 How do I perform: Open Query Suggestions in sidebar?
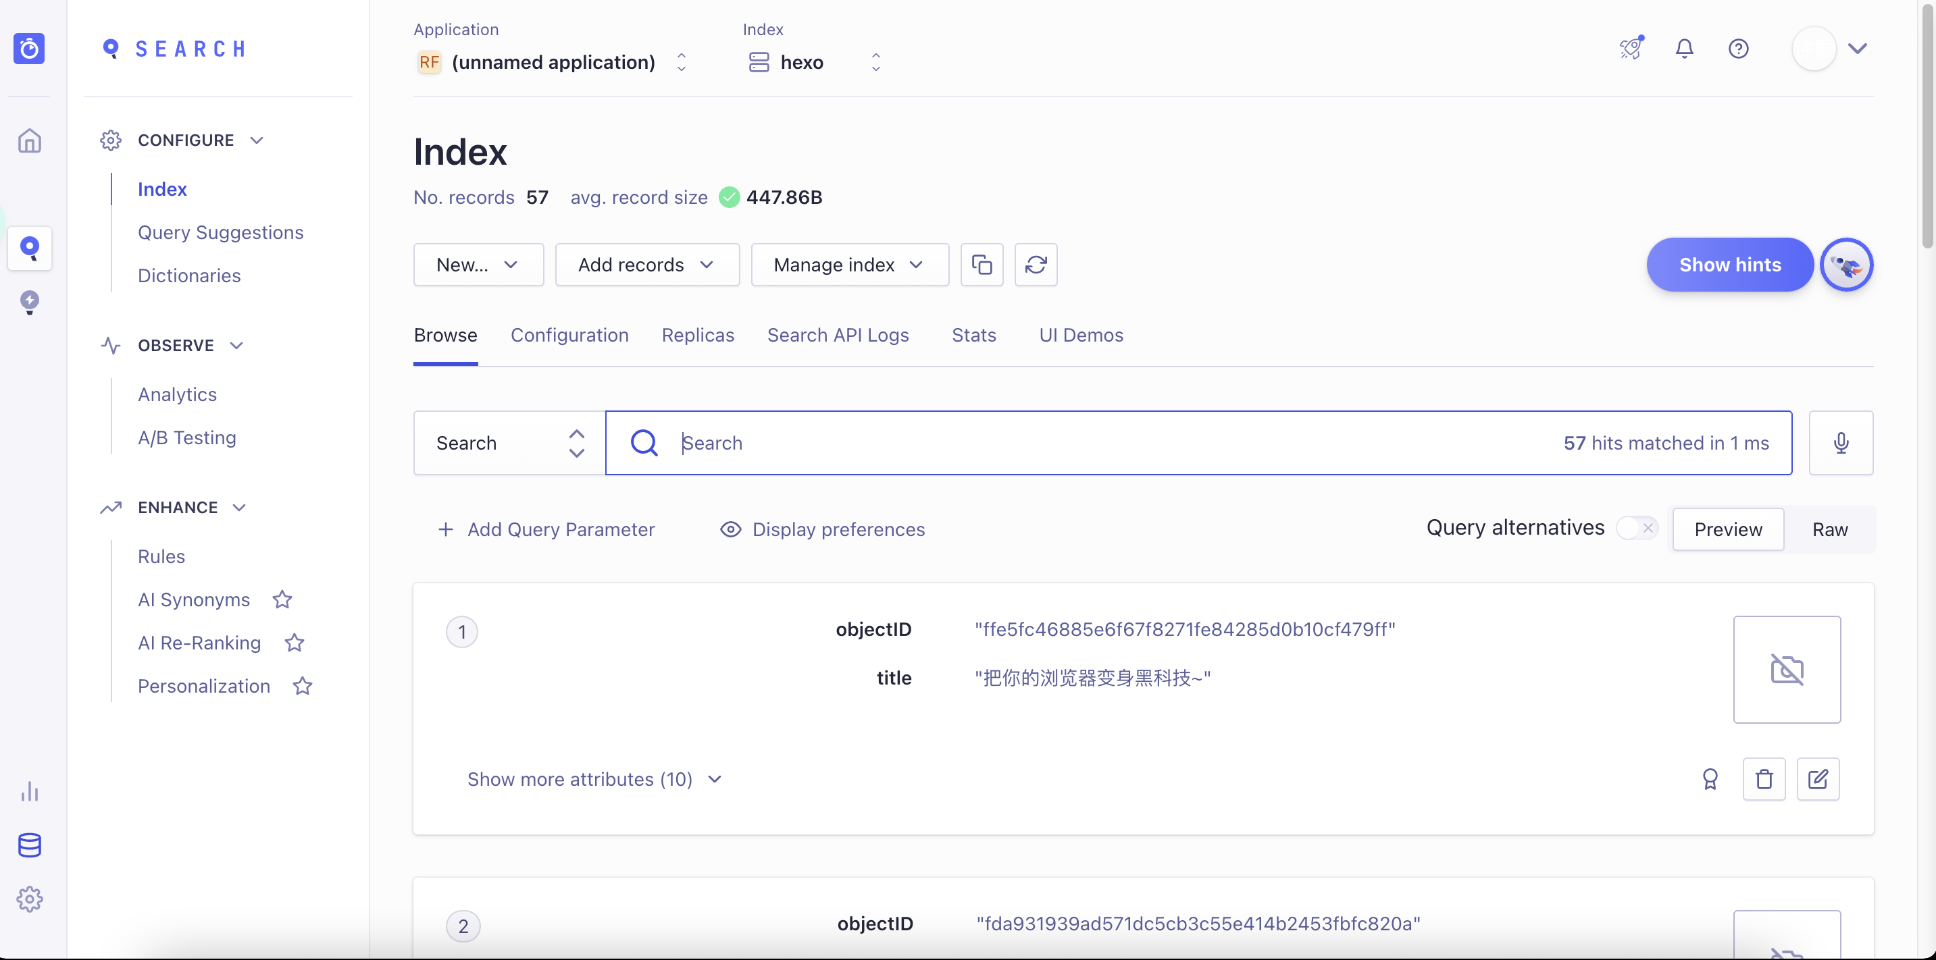click(221, 232)
